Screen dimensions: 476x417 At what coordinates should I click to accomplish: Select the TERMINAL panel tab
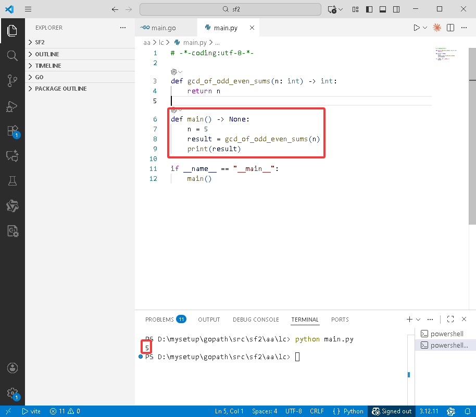point(305,320)
